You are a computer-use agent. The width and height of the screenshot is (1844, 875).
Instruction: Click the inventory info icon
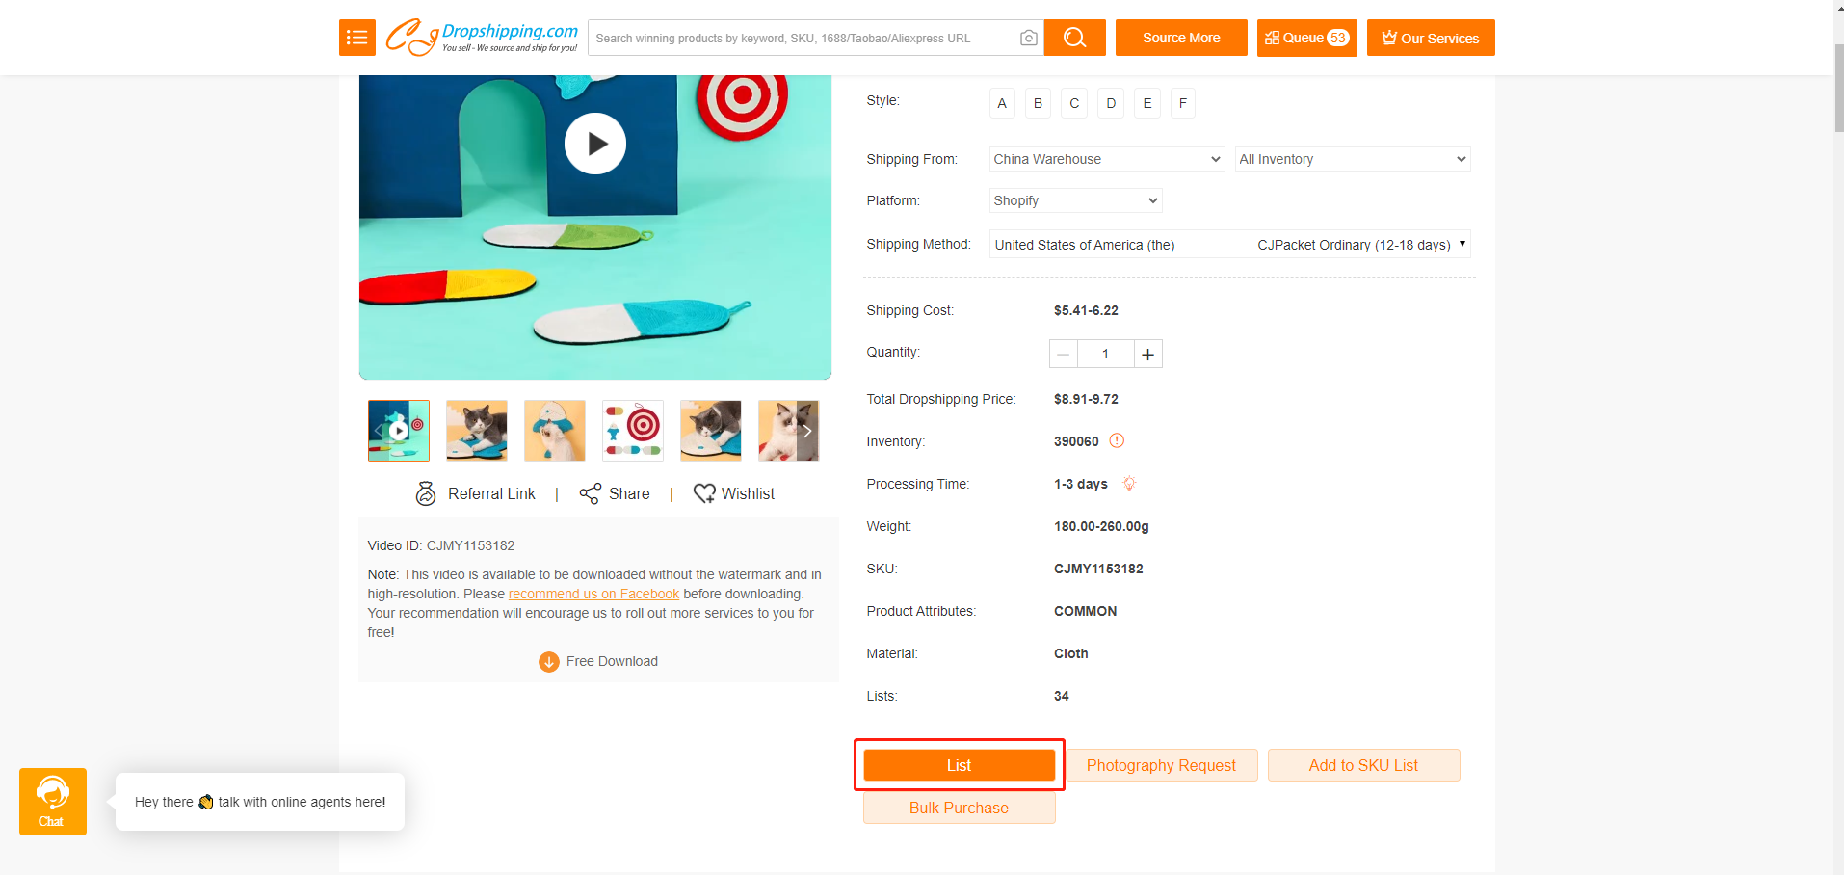(x=1117, y=440)
